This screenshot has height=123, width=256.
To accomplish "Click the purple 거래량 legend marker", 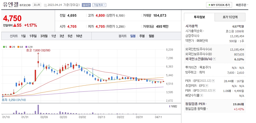I will coord(170,106).
